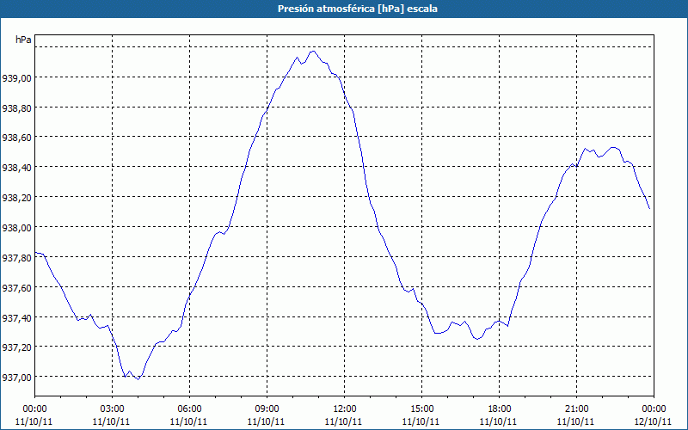688x430 pixels.
Task: Click the 12/10/11 date label
Action: [654, 421]
